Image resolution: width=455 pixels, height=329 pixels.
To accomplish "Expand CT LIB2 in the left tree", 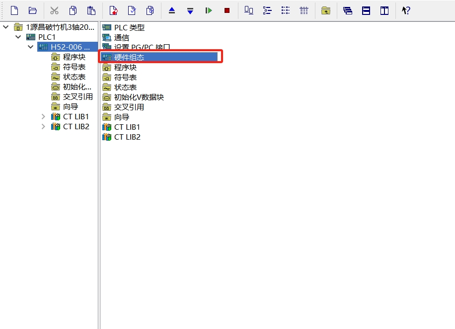I will pos(43,127).
